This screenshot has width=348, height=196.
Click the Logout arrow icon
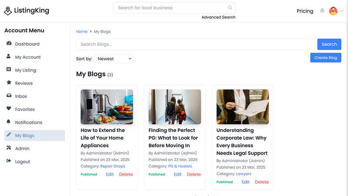coord(9,161)
